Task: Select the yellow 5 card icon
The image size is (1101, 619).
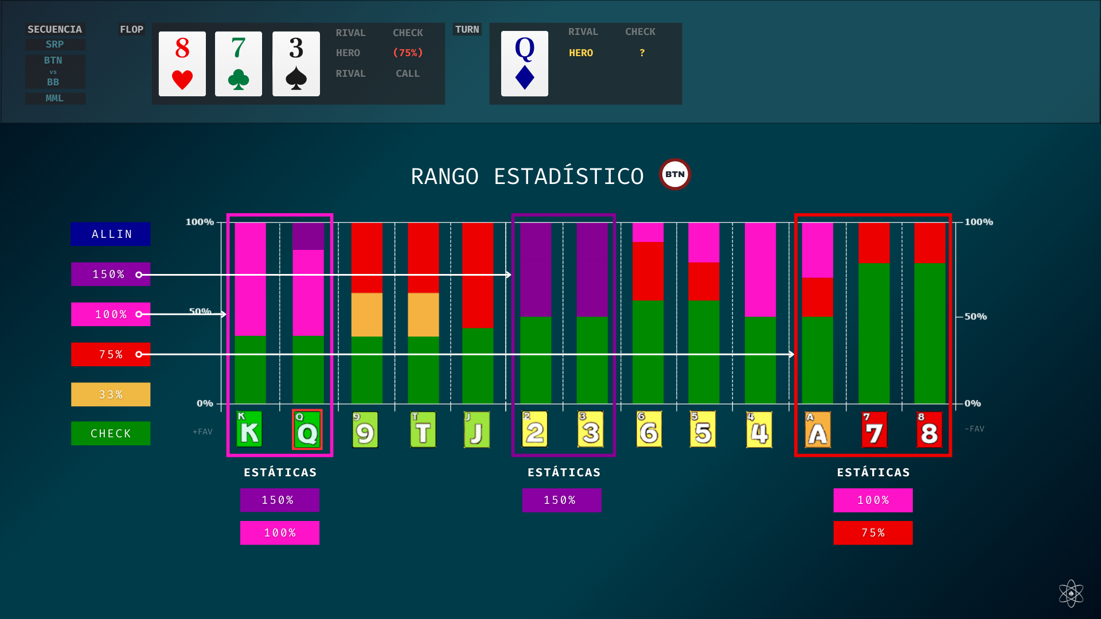Action: point(702,429)
